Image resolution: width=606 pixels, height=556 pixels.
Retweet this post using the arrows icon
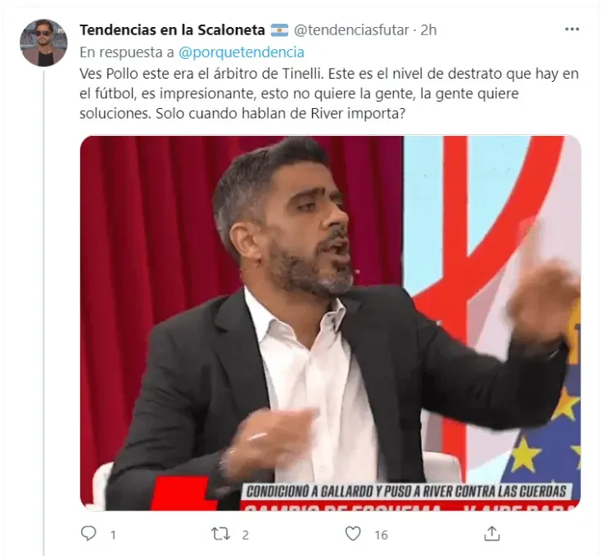(220, 534)
